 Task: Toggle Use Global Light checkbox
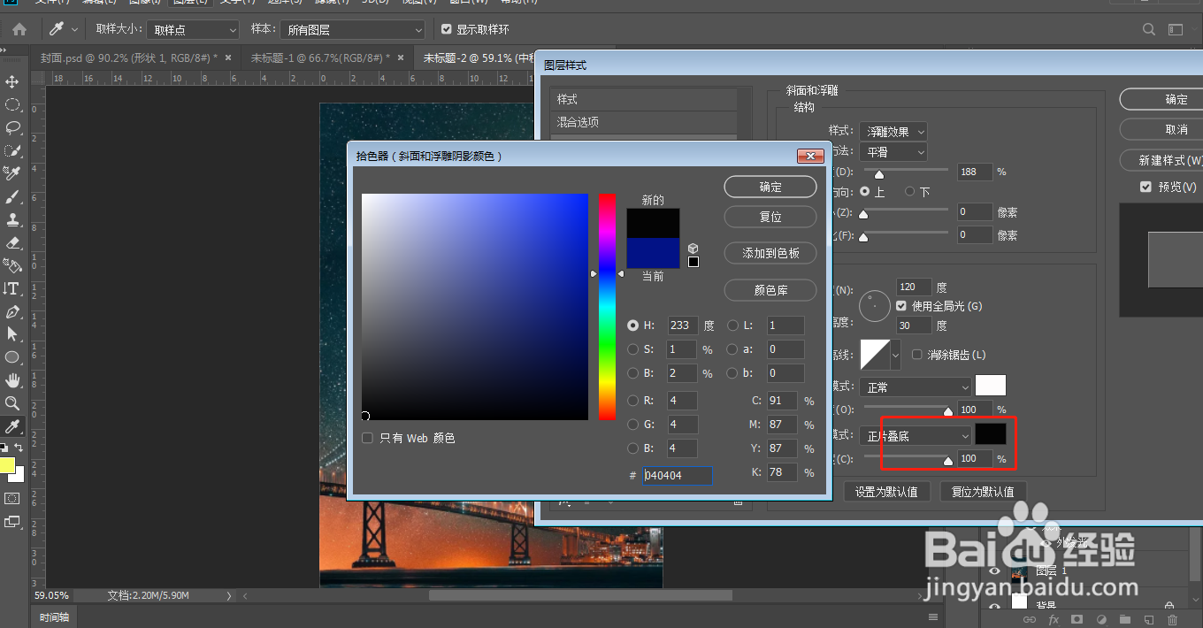pyautogui.click(x=901, y=306)
